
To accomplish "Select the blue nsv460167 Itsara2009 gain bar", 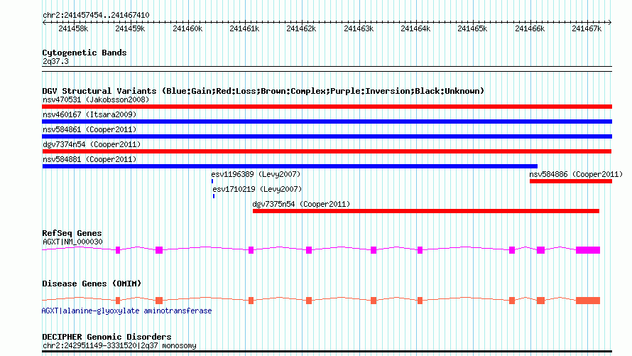I will pos(327,122).
